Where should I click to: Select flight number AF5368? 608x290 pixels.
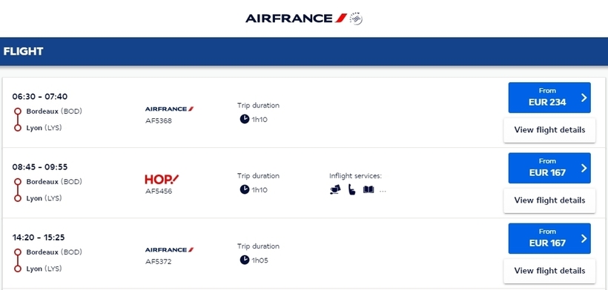tap(159, 121)
